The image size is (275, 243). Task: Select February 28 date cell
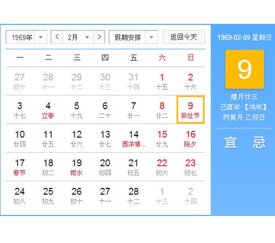[x=134, y=196]
